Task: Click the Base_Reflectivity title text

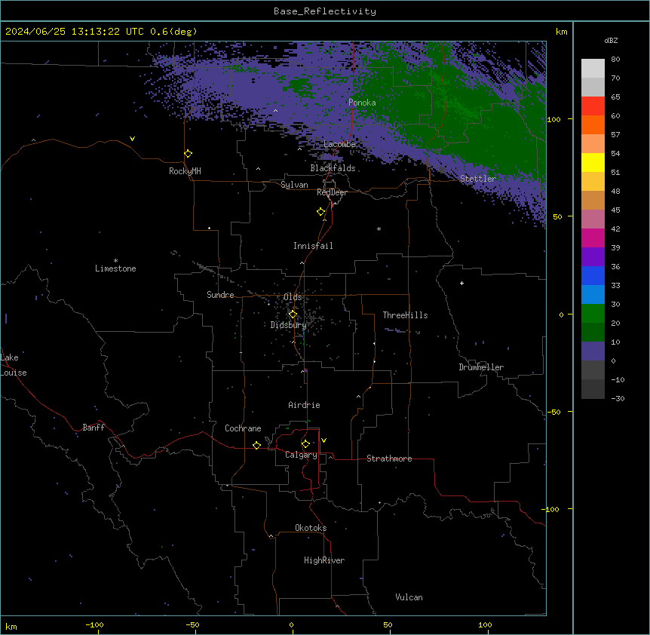Action: [x=325, y=11]
